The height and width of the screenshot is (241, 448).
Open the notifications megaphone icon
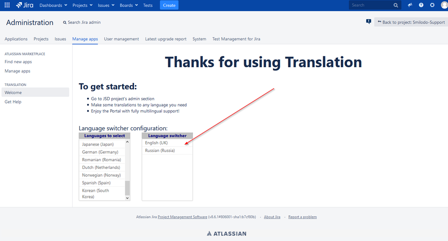point(410,5)
